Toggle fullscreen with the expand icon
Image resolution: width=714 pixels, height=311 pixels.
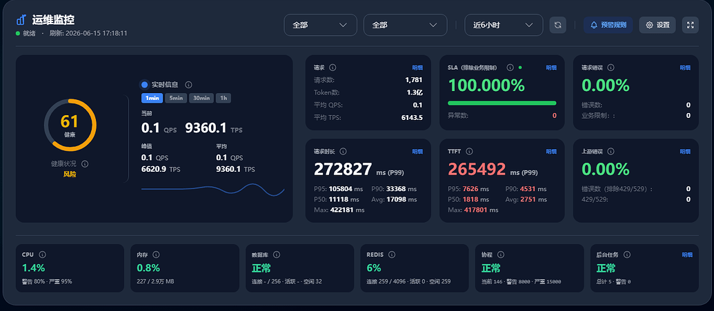(690, 25)
